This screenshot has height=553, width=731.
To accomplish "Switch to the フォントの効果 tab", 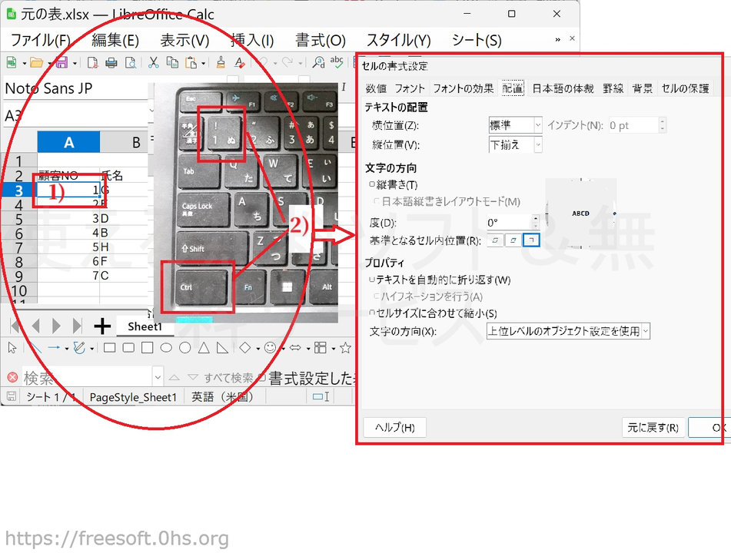I will click(x=463, y=88).
